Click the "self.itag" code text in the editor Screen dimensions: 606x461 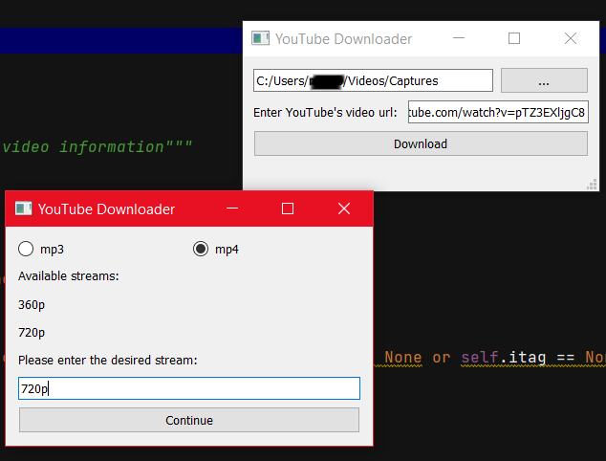[503, 358]
